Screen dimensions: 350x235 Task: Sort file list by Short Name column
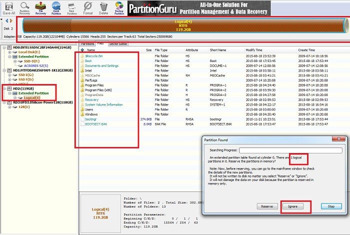218,50
